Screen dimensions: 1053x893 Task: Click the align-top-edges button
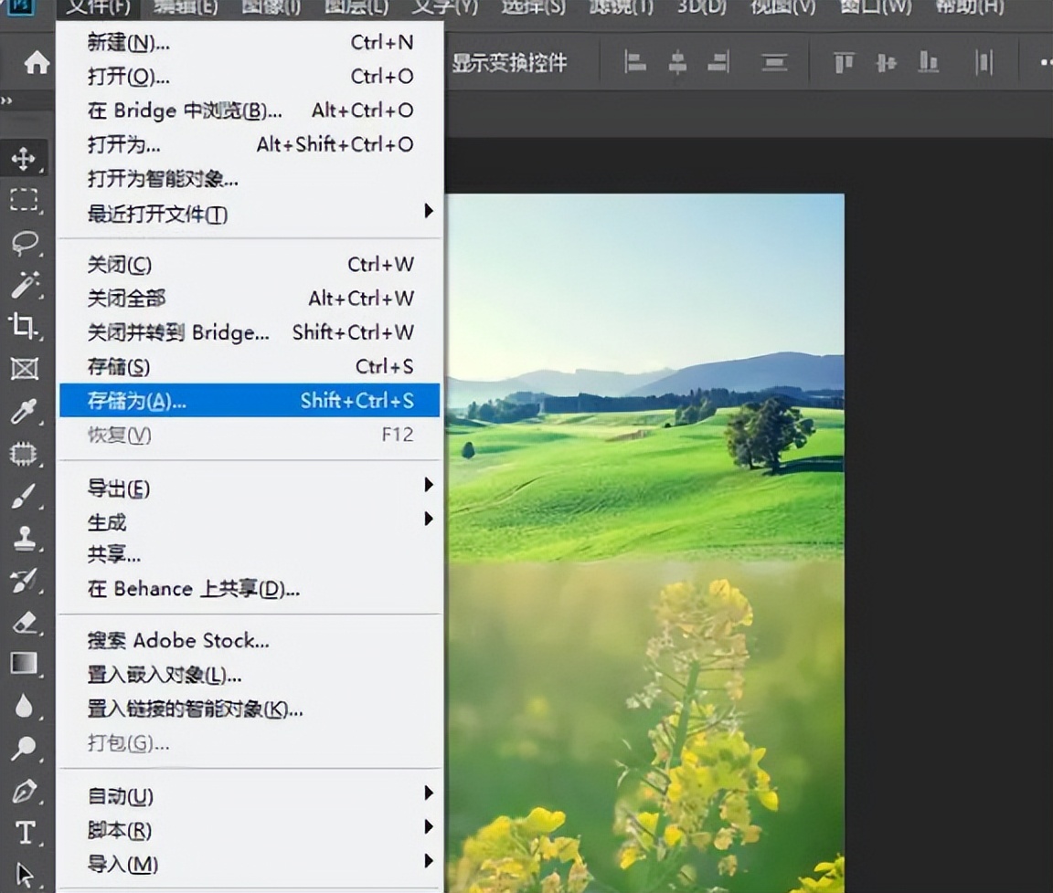click(x=843, y=63)
